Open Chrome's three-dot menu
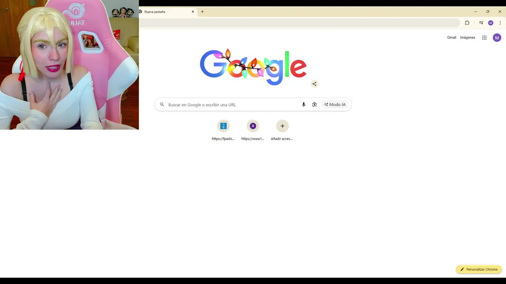506x284 pixels. pyautogui.click(x=500, y=23)
